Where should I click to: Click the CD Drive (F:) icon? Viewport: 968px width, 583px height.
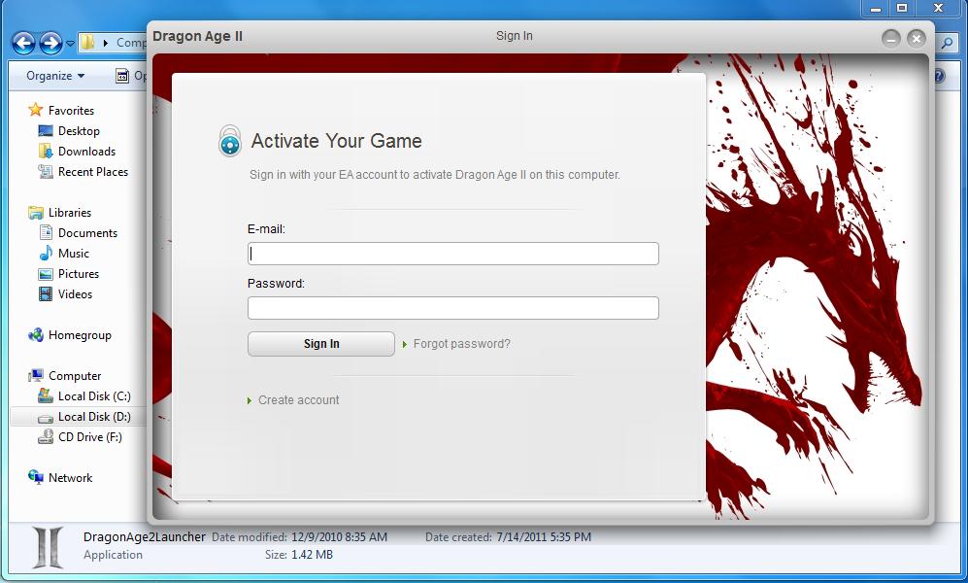pos(45,437)
